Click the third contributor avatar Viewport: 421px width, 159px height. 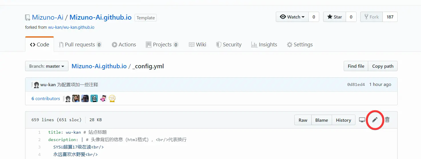pos(85,99)
